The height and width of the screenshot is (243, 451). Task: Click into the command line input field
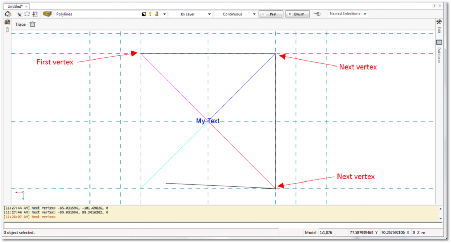coord(223,225)
